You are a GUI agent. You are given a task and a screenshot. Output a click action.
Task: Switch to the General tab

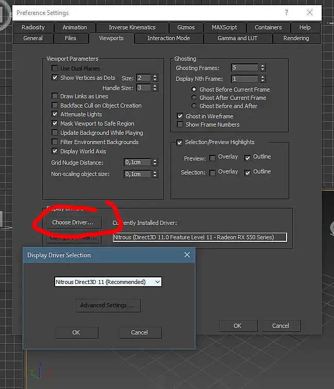click(33, 38)
